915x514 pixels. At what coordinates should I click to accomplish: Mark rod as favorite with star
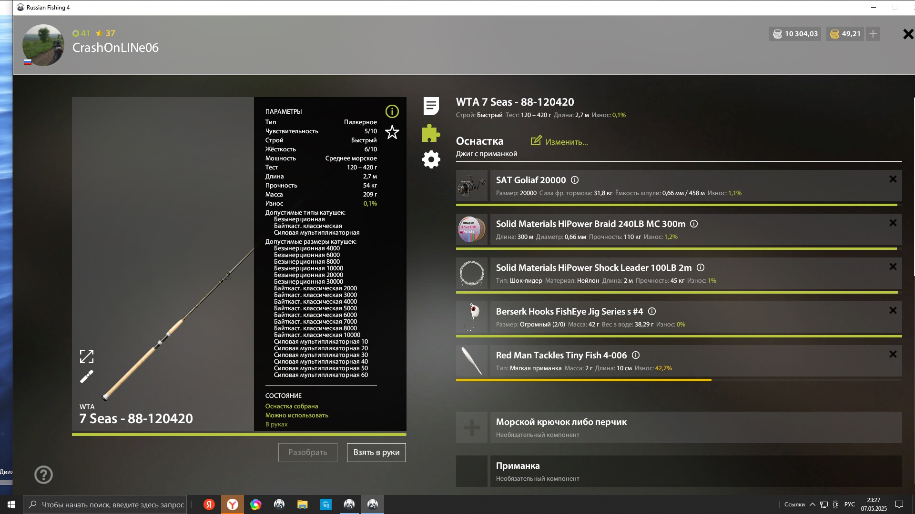click(x=392, y=132)
